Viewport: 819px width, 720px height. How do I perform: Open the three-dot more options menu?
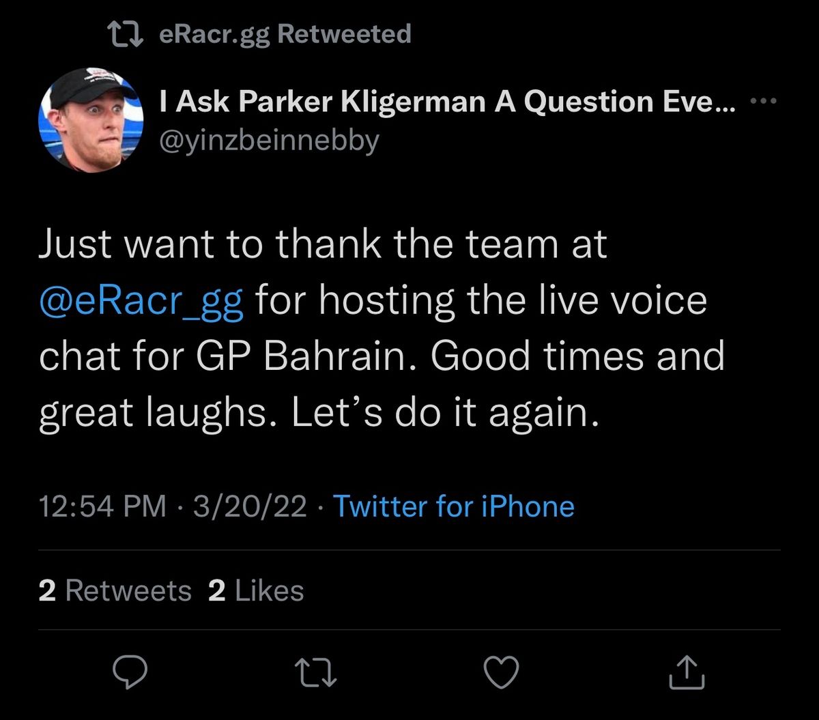(x=763, y=102)
